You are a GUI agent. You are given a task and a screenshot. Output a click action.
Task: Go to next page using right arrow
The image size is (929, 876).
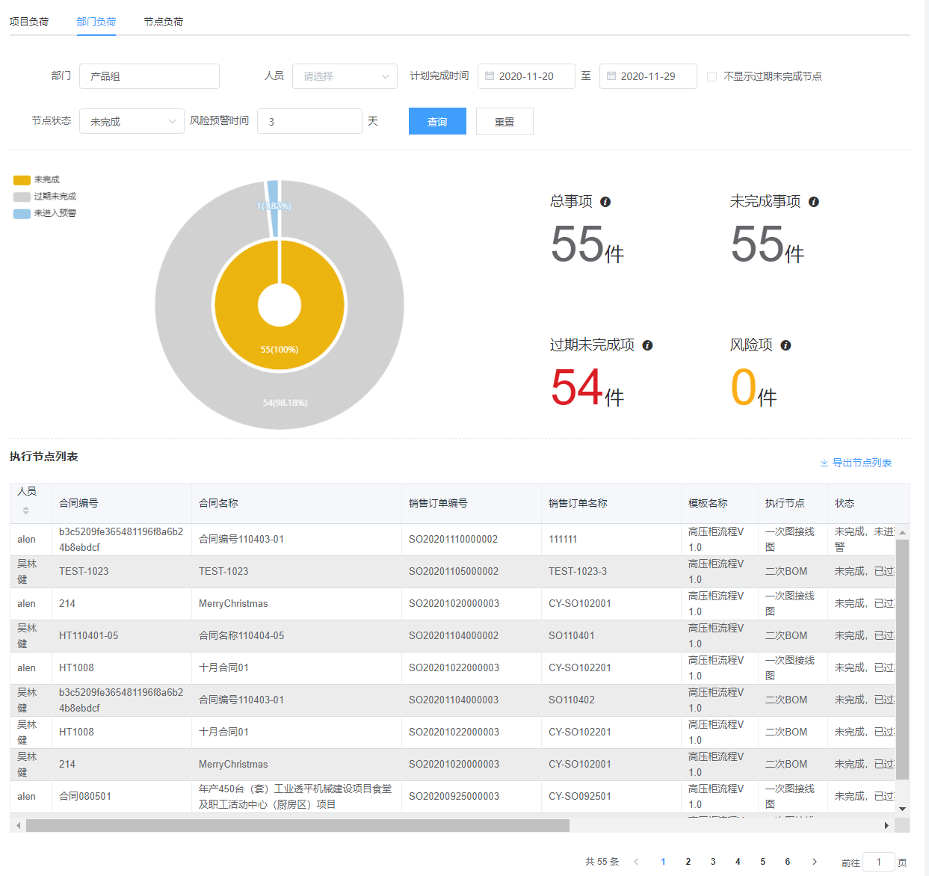[815, 862]
